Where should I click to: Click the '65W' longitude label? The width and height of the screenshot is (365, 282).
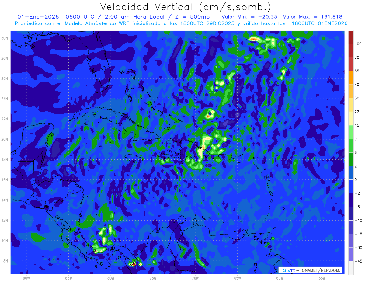tap(238, 278)
